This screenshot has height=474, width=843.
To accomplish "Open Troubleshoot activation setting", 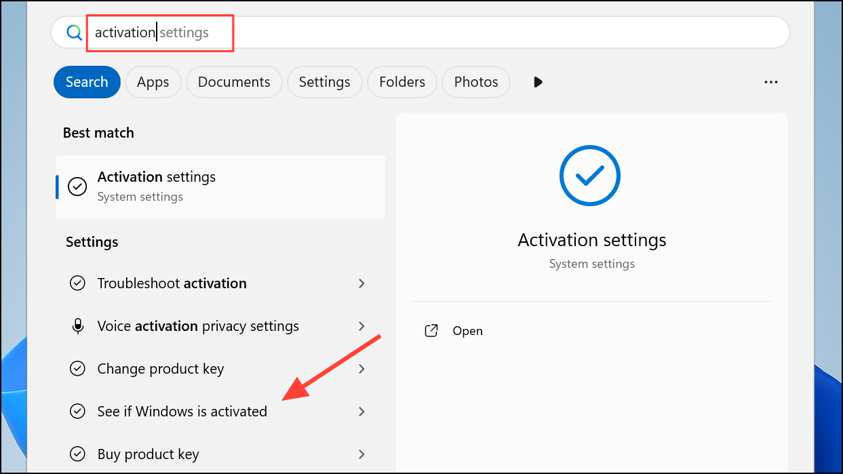I will click(220, 283).
